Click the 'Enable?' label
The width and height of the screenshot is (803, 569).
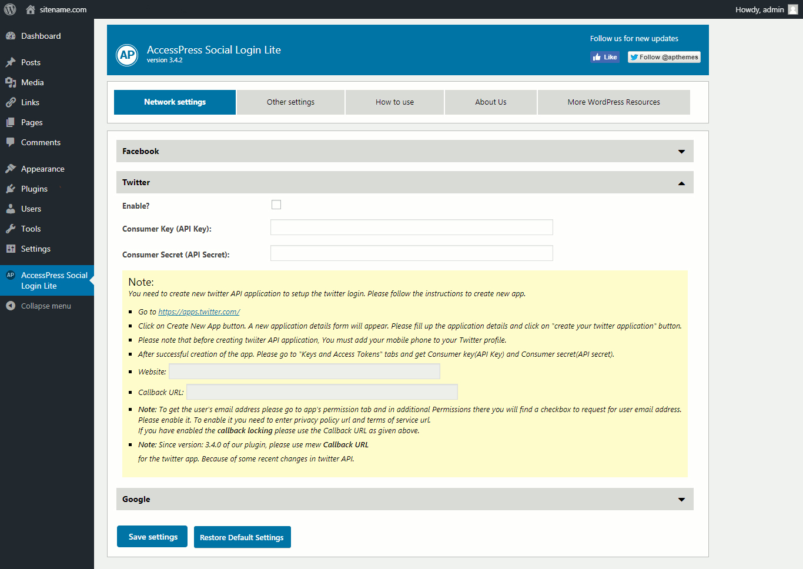[x=136, y=206]
